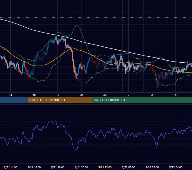This screenshot has width=192, height=170.
Task: Click the blue dotted vertical marker line
Action: [143, 45]
